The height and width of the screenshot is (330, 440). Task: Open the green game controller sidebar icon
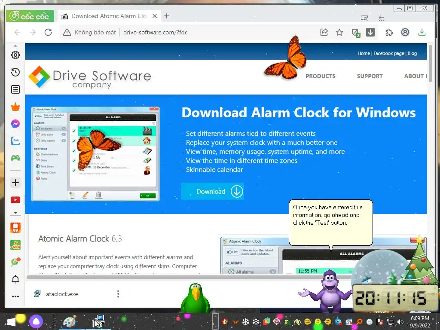click(x=15, y=158)
